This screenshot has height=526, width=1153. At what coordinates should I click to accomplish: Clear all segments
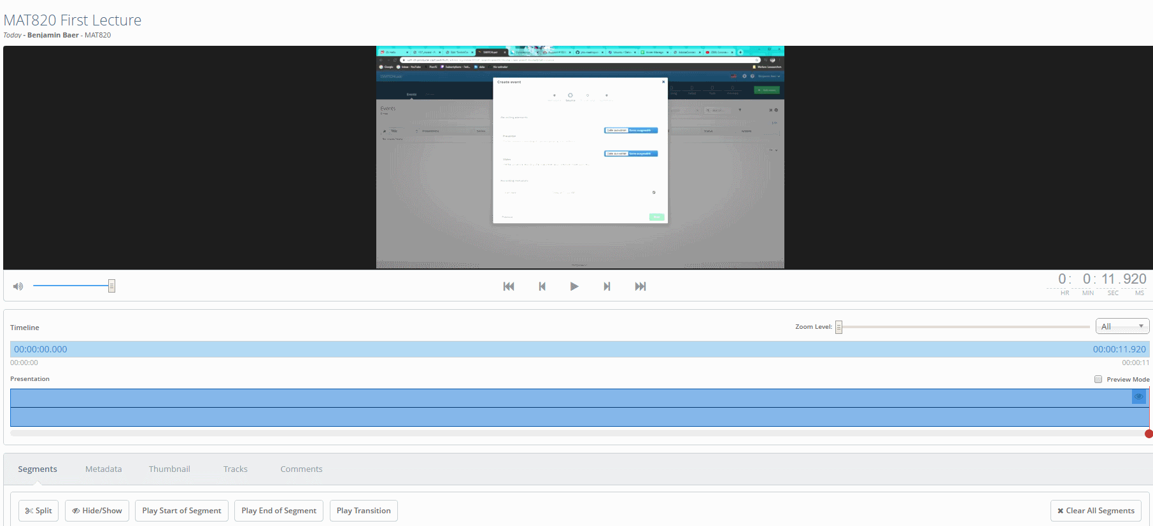coord(1095,511)
